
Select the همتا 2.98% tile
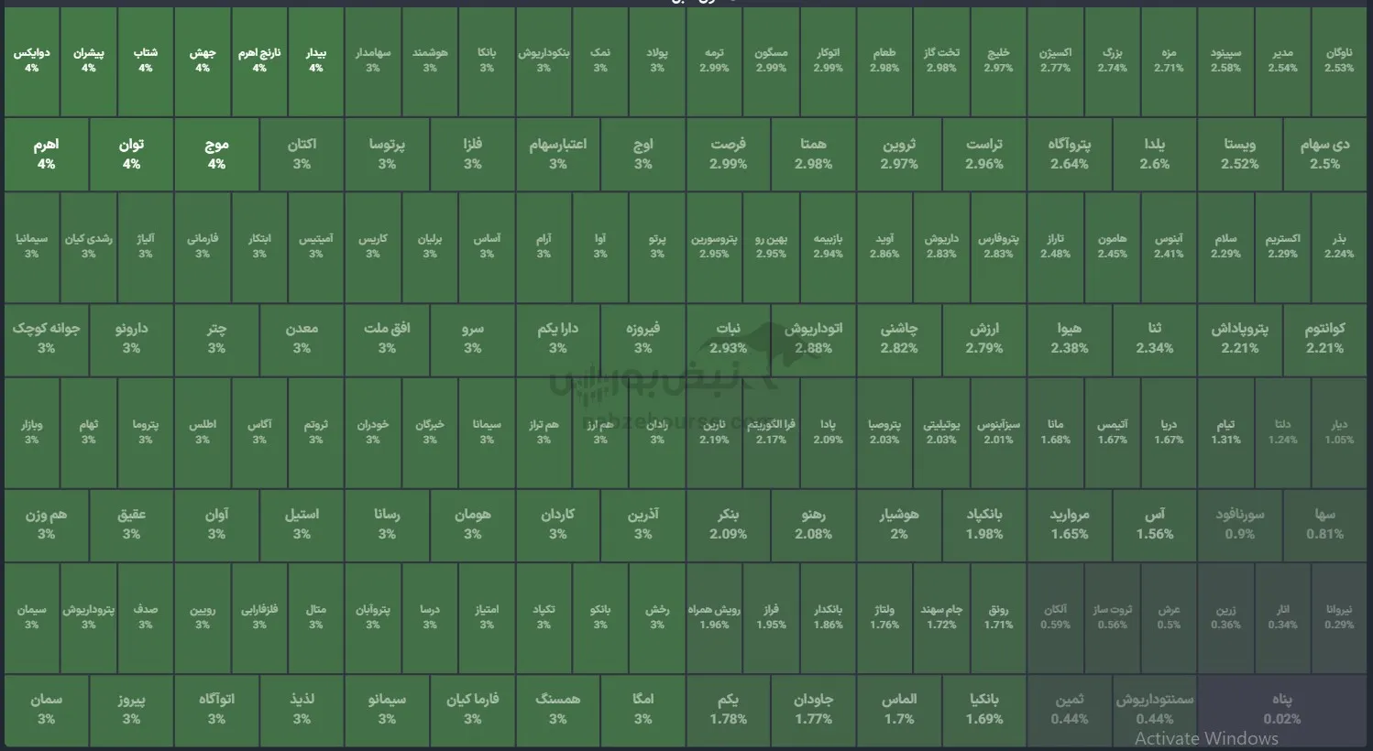[x=813, y=154]
